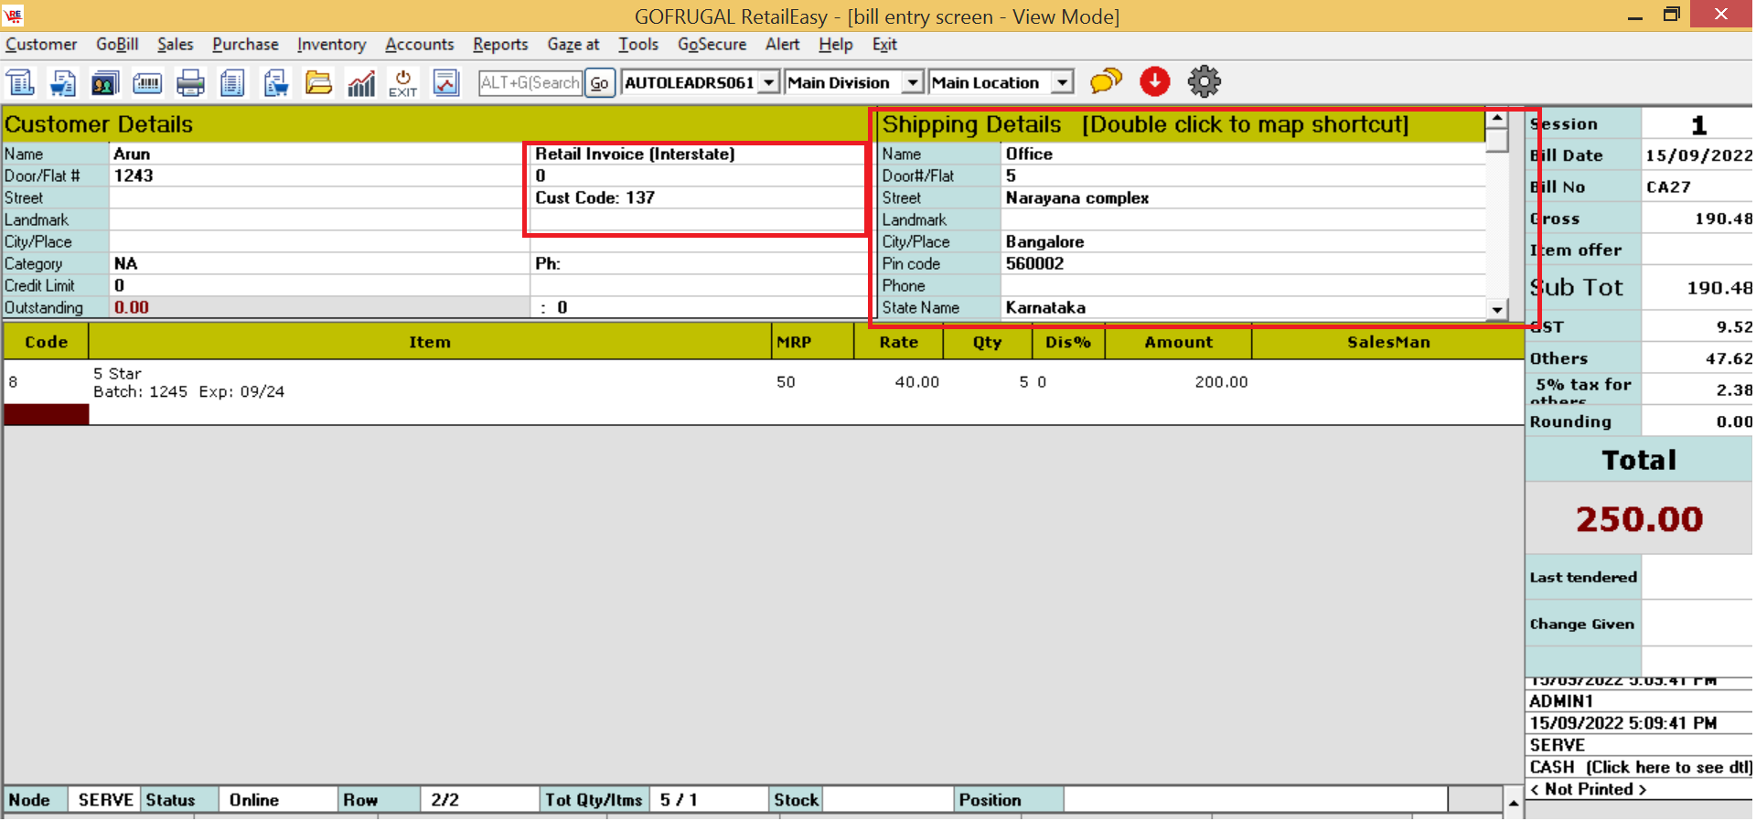Click the Rate column header
This screenshot has height=821, width=1756.
[899, 342]
